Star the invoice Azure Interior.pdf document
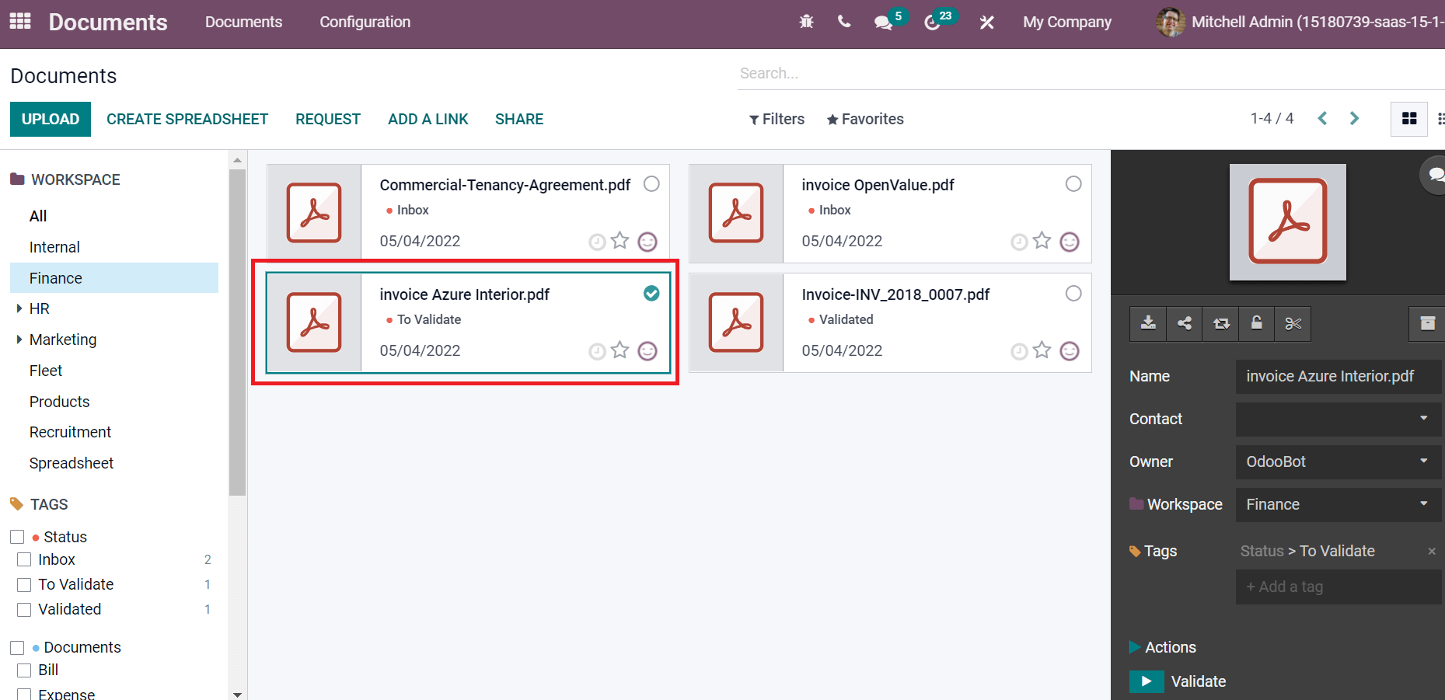 620,350
